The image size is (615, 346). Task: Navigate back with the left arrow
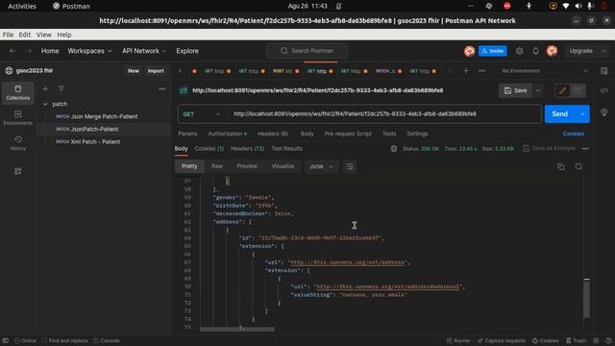[12, 51]
